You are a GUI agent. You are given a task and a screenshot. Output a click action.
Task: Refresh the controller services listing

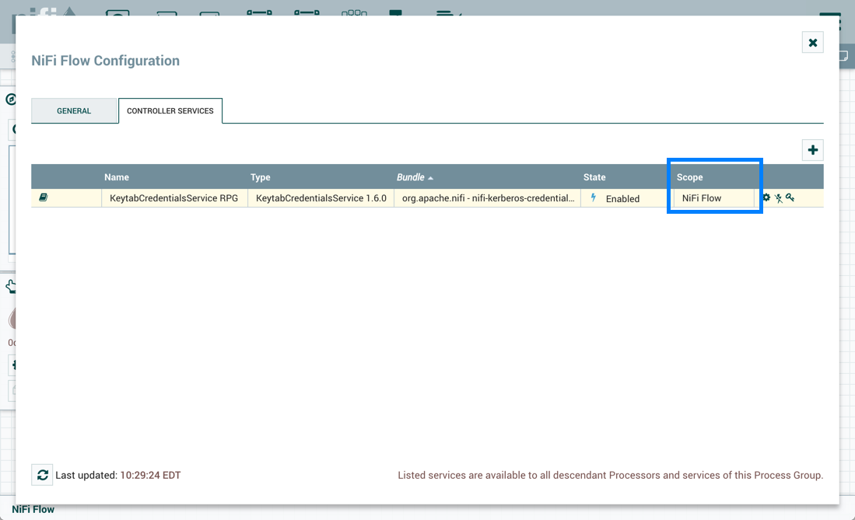[42, 474]
